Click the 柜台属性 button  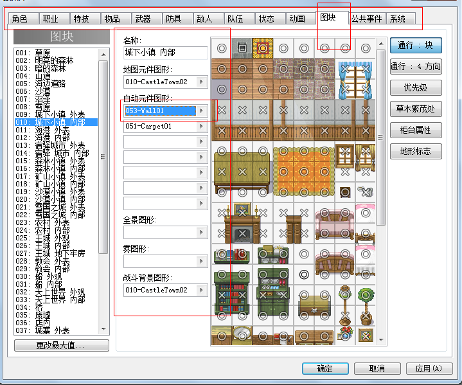point(416,130)
